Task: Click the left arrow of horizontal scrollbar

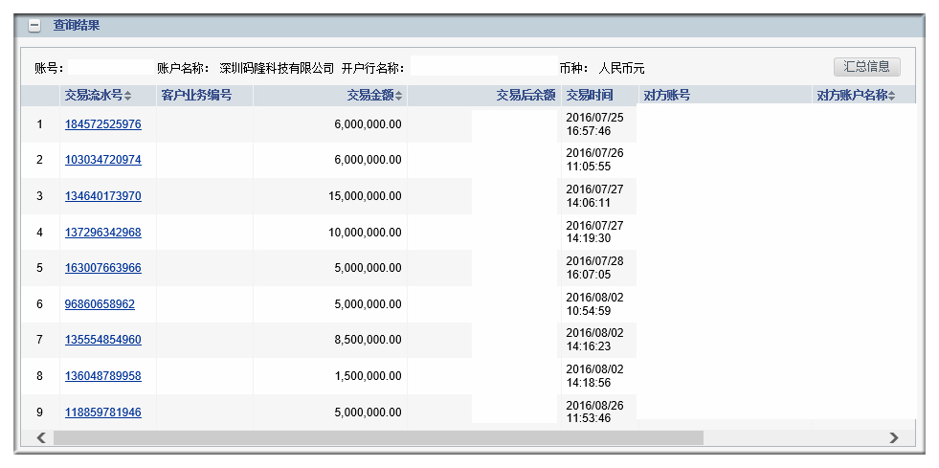Action: (41, 437)
